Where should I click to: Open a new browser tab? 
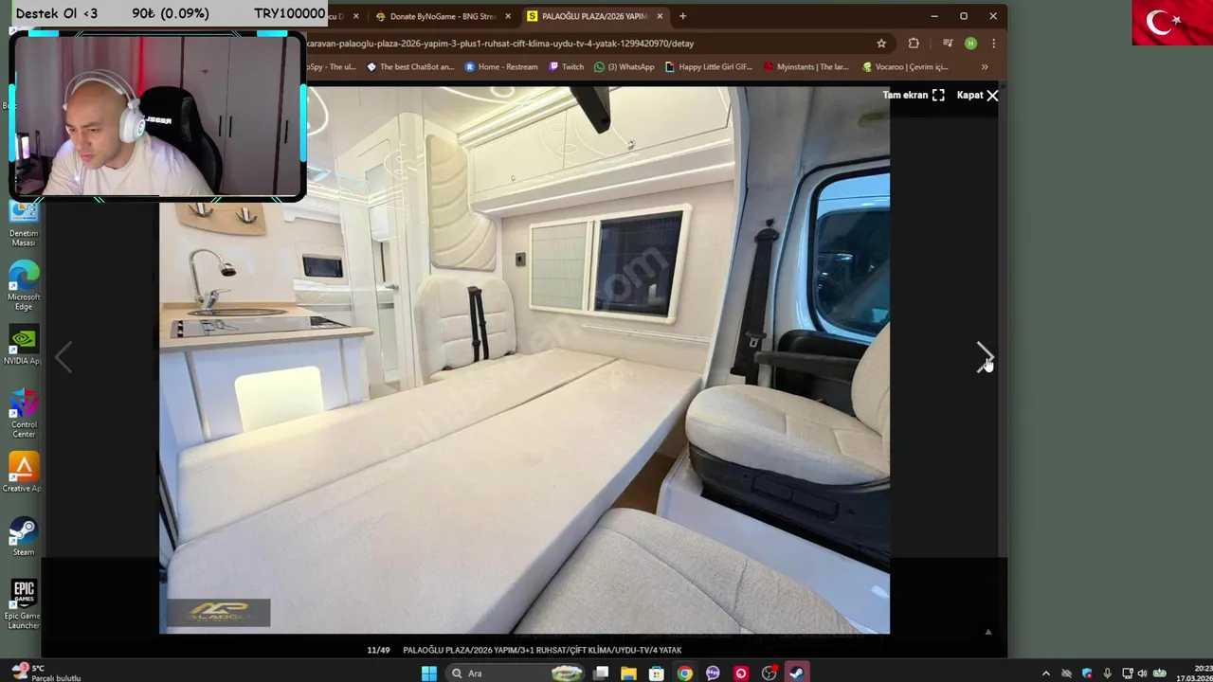click(x=682, y=16)
